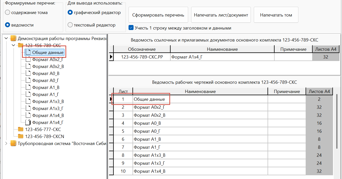Click document icon of 'Формат A0x2_Г'
The image size is (342, 179).
[28, 59]
